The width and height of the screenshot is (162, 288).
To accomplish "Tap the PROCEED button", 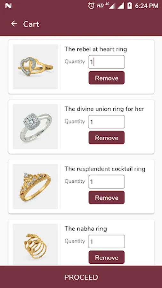I will (x=81, y=277).
